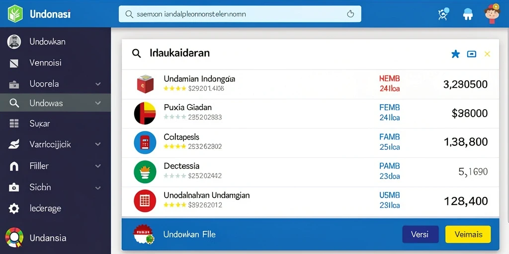Image resolution: width=509 pixels, height=254 pixels.
Task: Click the leaf icon beside Vatriccijjdik
Action: (x=14, y=144)
